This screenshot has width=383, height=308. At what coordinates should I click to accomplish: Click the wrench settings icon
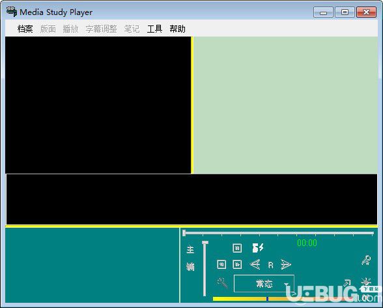[x=222, y=283]
